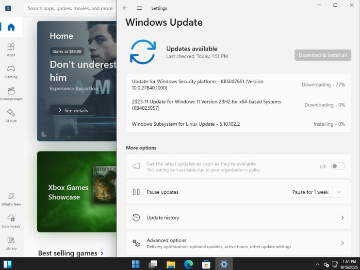The height and width of the screenshot is (270, 360).
Task: Open File Explorer from taskbar
Action: (x=171, y=264)
